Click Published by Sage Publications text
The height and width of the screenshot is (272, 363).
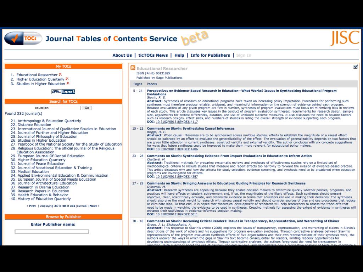tap(159, 78)
